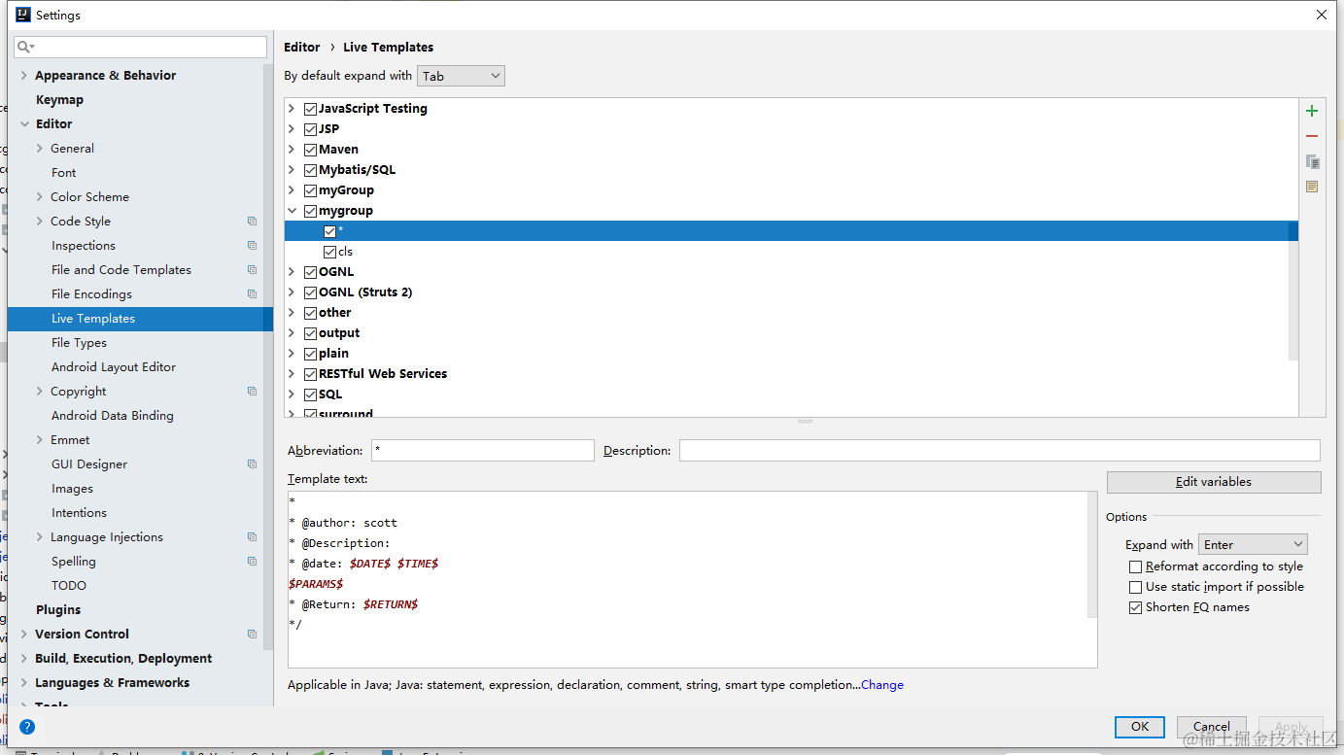
Task: Toggle the selected * template checkbox
Action: [x=329, y=231]
